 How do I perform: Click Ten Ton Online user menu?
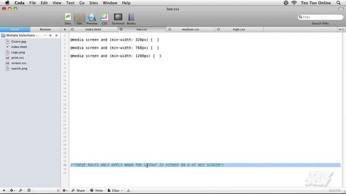pyautogui.click(x=316, y=3)
